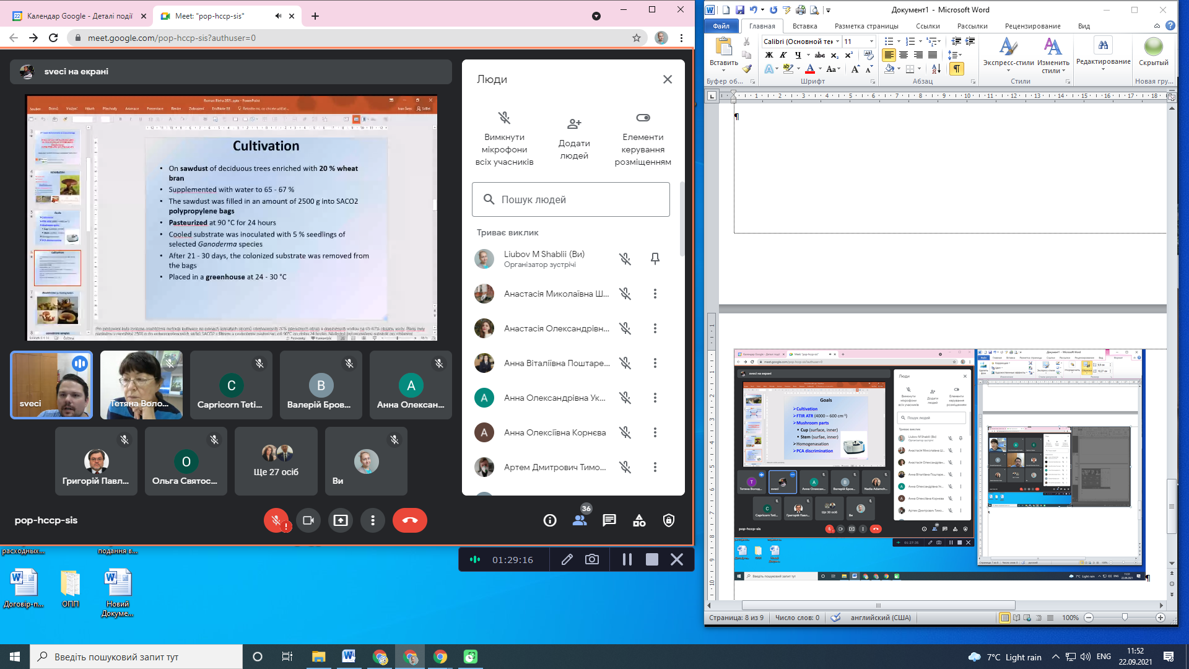The image size is (1189, 669).
Task: Clear formatting with the eraser icon
Action: pyautogui.click(x=869, y=55)
